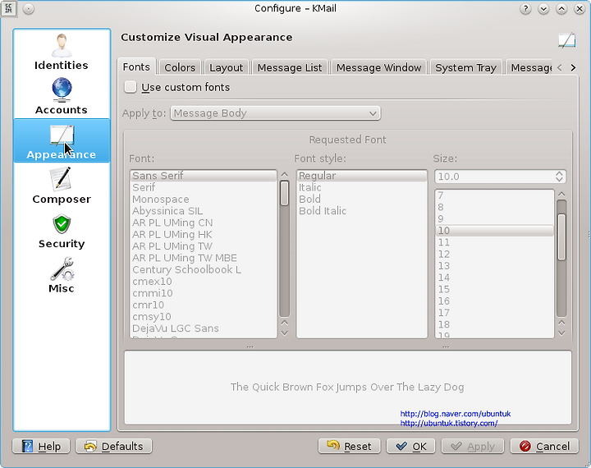Image resolution: width=591 pixels, height=468 pixels.
Task: Select Abyssinica SIL font
Action: [204, 211]
